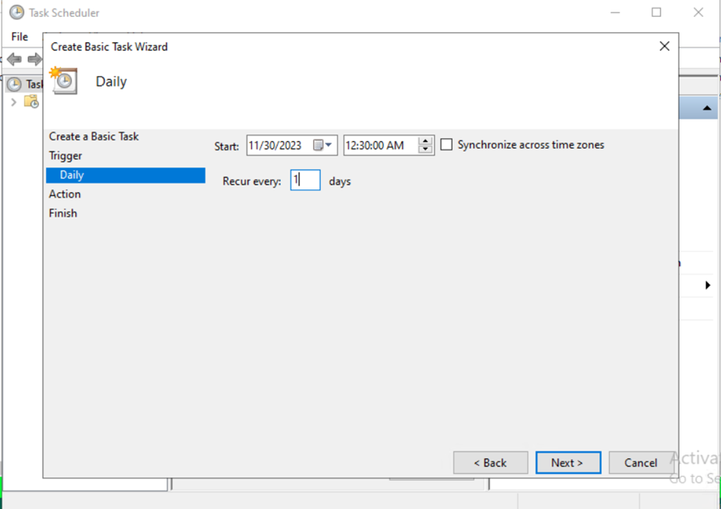721x509 pixels.
Task: Click the forward arrow in Task Scheduler toolbar
Action: tap(35, 59)
